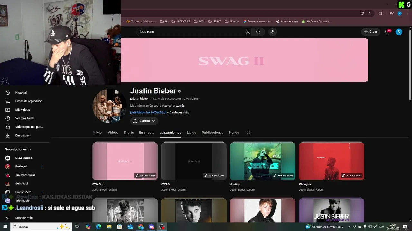Click the Buscar taskbar search box
The image size is (412, 231).
click(41, 227)
